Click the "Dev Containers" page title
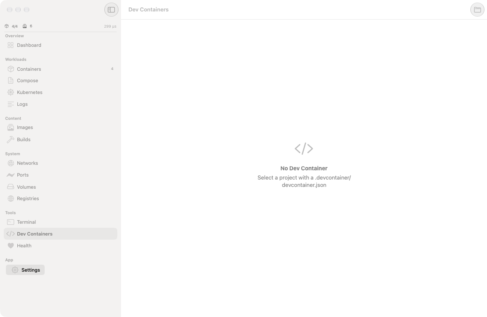The image size is (487, 317). pyautogui.click(x=148, y=10)
